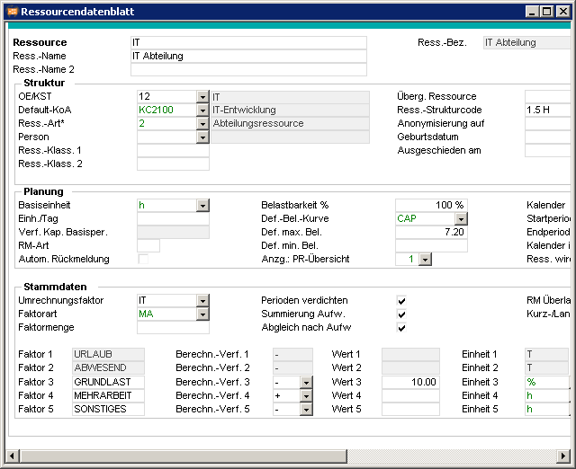Image resolution: width=576 pixels, height=469 pixels.
Task: Click the Überg. Ressource field
Action: pos(547,96)
